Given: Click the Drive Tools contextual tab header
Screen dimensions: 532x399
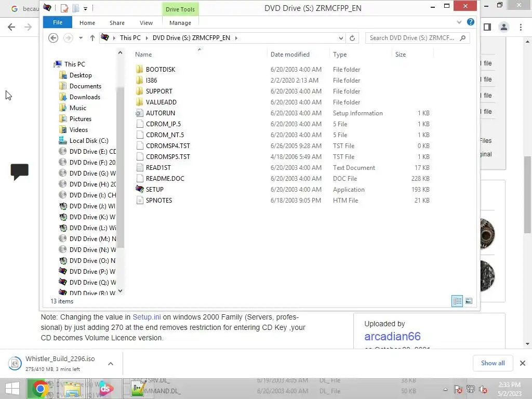Looking at the screenshot, I should (180, 9).
